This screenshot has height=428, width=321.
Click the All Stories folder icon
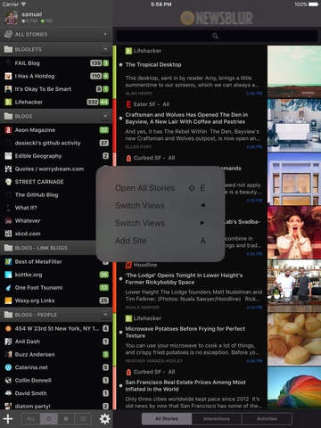8,34
